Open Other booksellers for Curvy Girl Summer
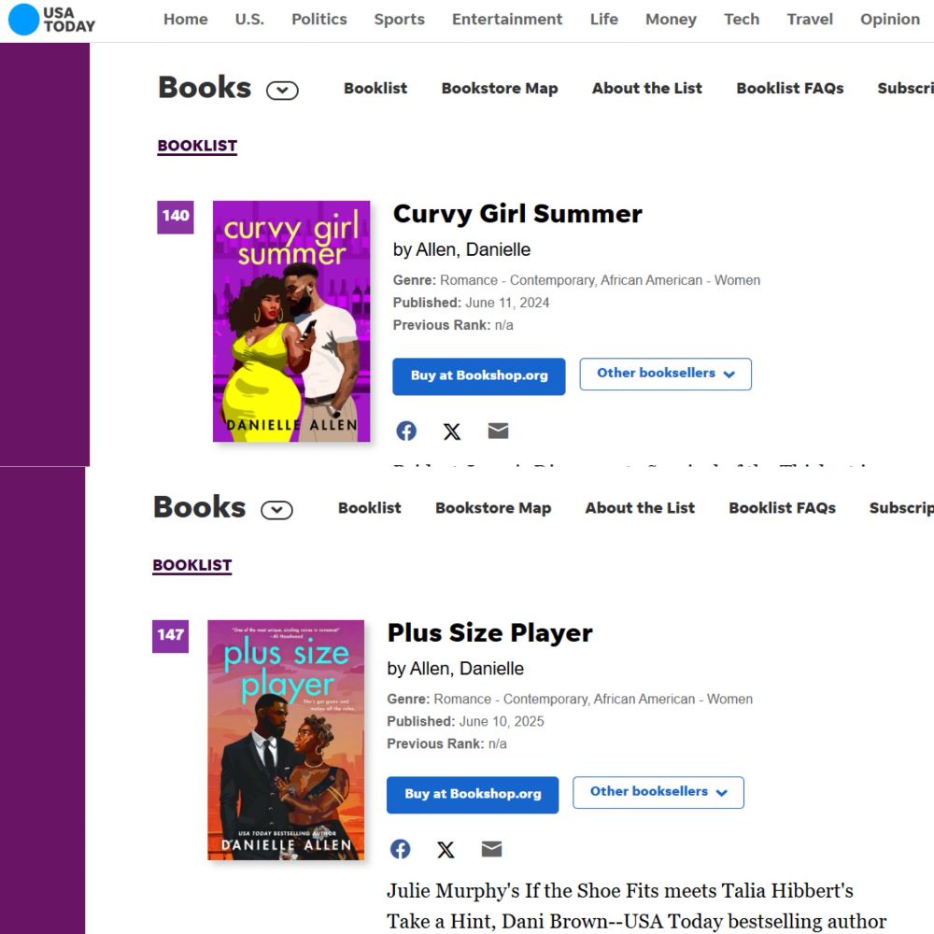 [665, 375]
